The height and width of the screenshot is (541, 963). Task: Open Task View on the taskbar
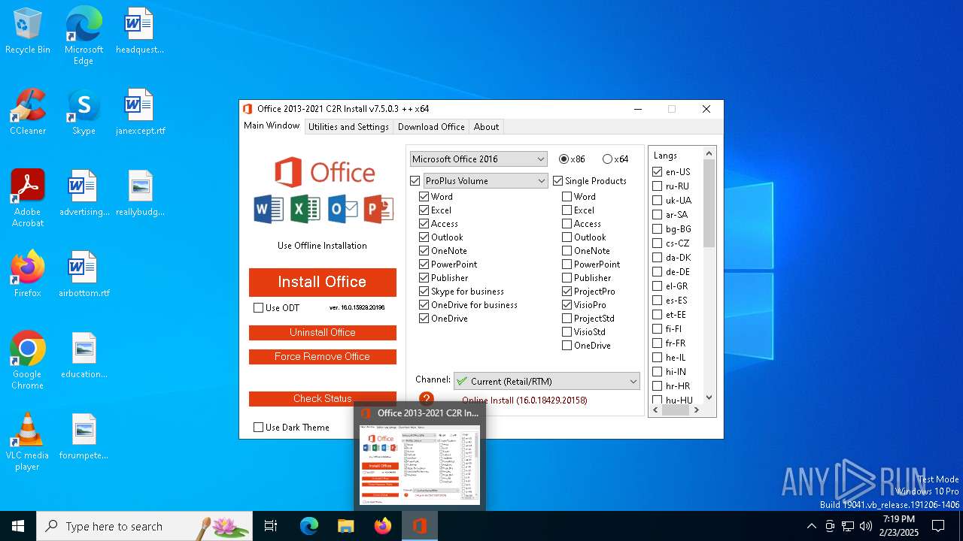[x=271, y=526]
